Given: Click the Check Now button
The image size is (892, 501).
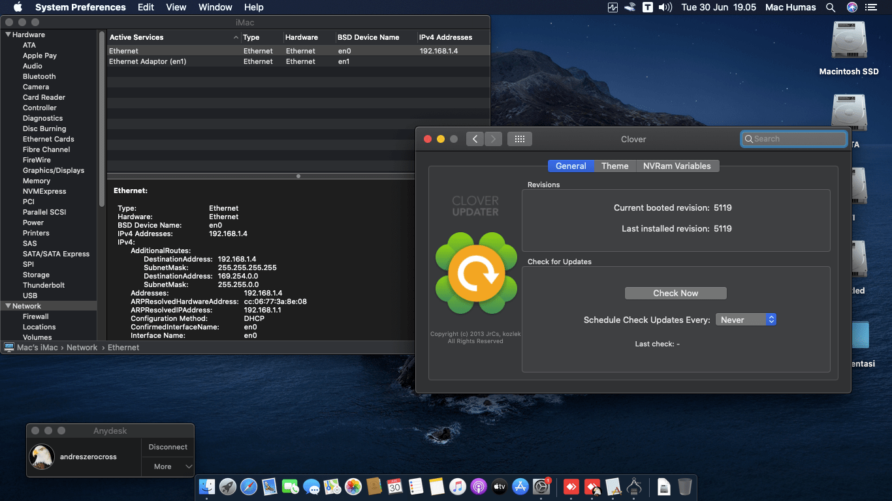Looking at the screenshot, I should (676, 294).
